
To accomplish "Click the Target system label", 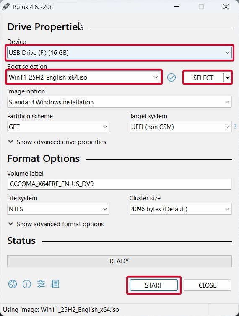I will click(x=148, y=116).
